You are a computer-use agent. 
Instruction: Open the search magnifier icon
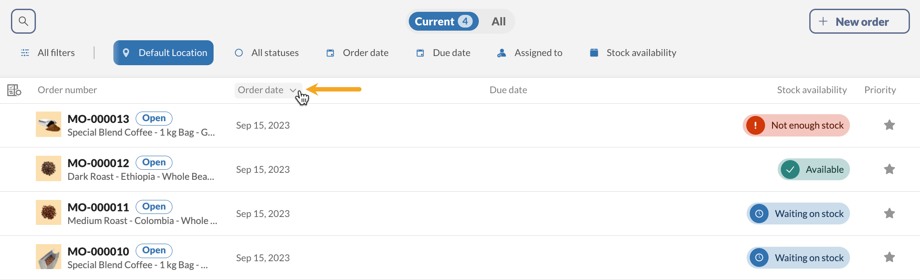coord(23,21)
